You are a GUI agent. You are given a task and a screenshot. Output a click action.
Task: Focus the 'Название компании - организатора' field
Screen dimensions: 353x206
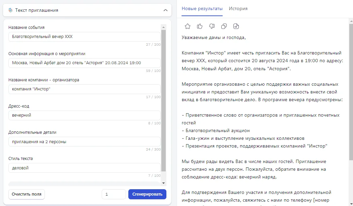(84, 89)
